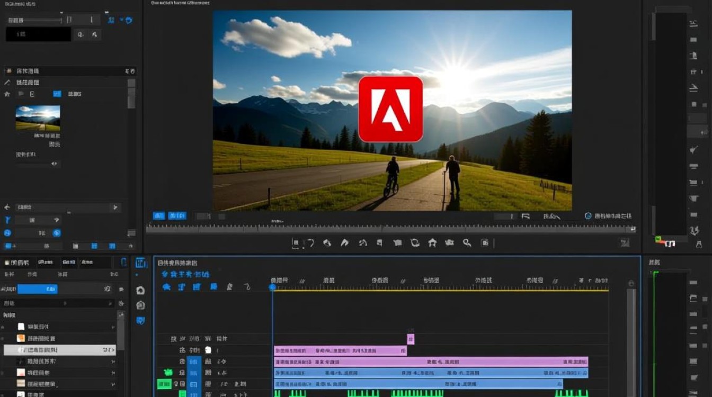Select the pink clip ending mid-timeline
This screenshot has width=712, height=397.
click(340, 350)
